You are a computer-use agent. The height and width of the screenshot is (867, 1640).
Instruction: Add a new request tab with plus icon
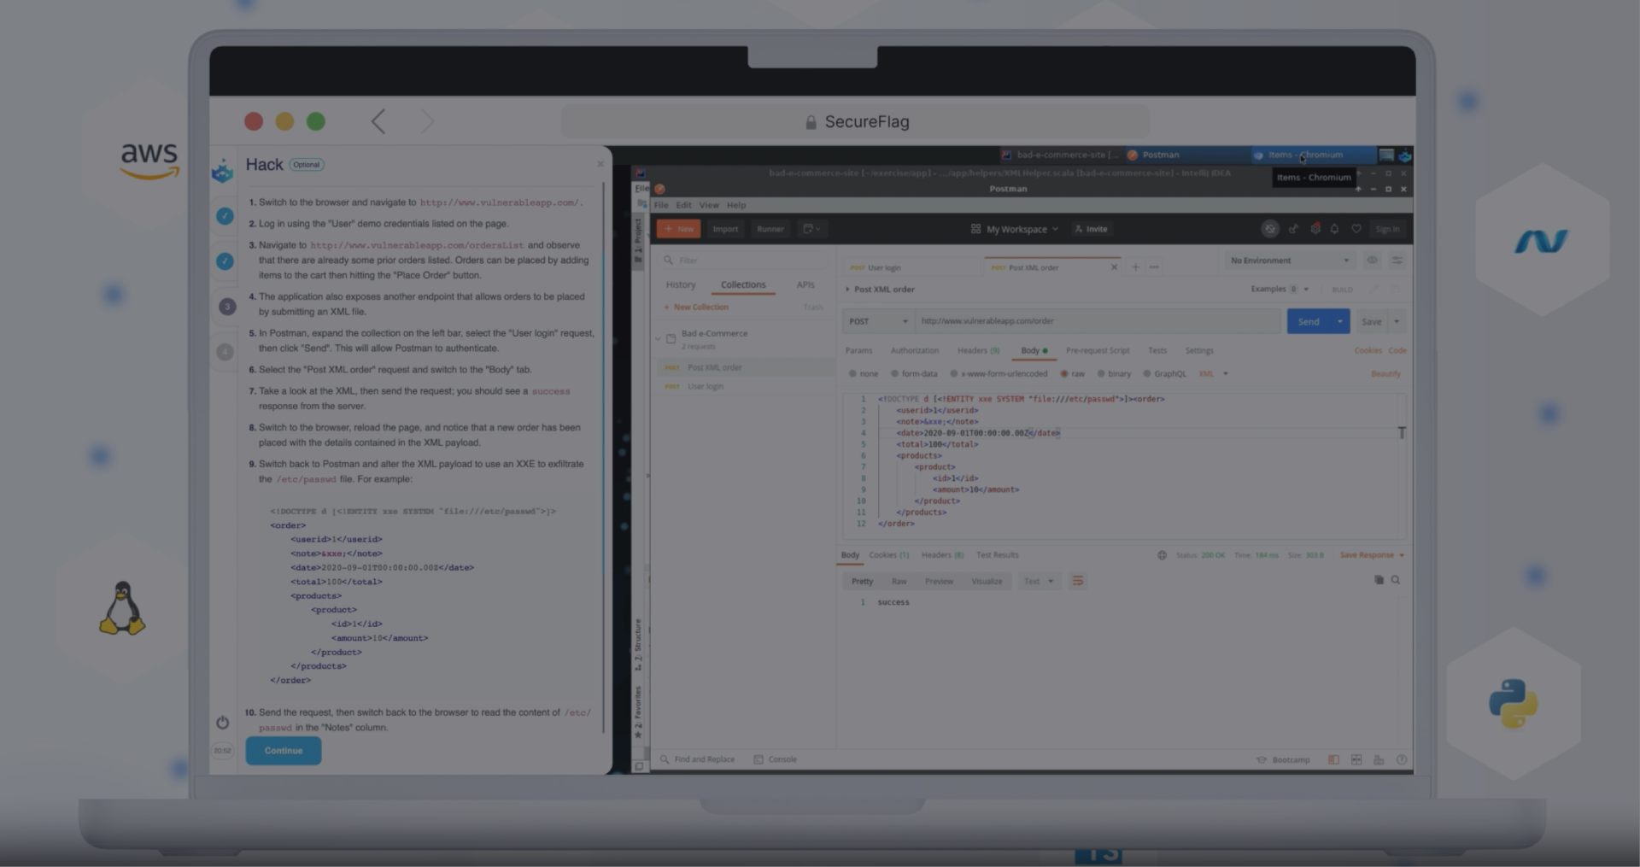(x=1135, y=267)
